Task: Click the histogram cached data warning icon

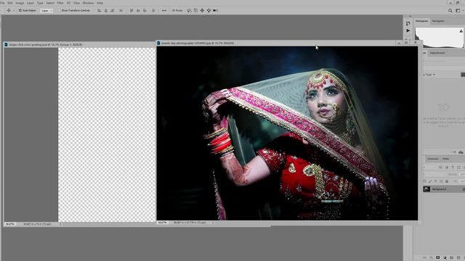Action: (461, 30)
